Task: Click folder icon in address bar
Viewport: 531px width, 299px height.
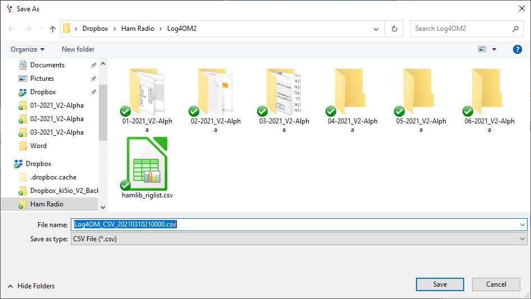Action: pyautogui.click(x=67, y=29)
